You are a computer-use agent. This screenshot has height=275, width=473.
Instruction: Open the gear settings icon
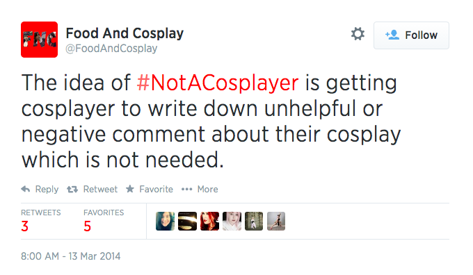(x=358, y=34)
